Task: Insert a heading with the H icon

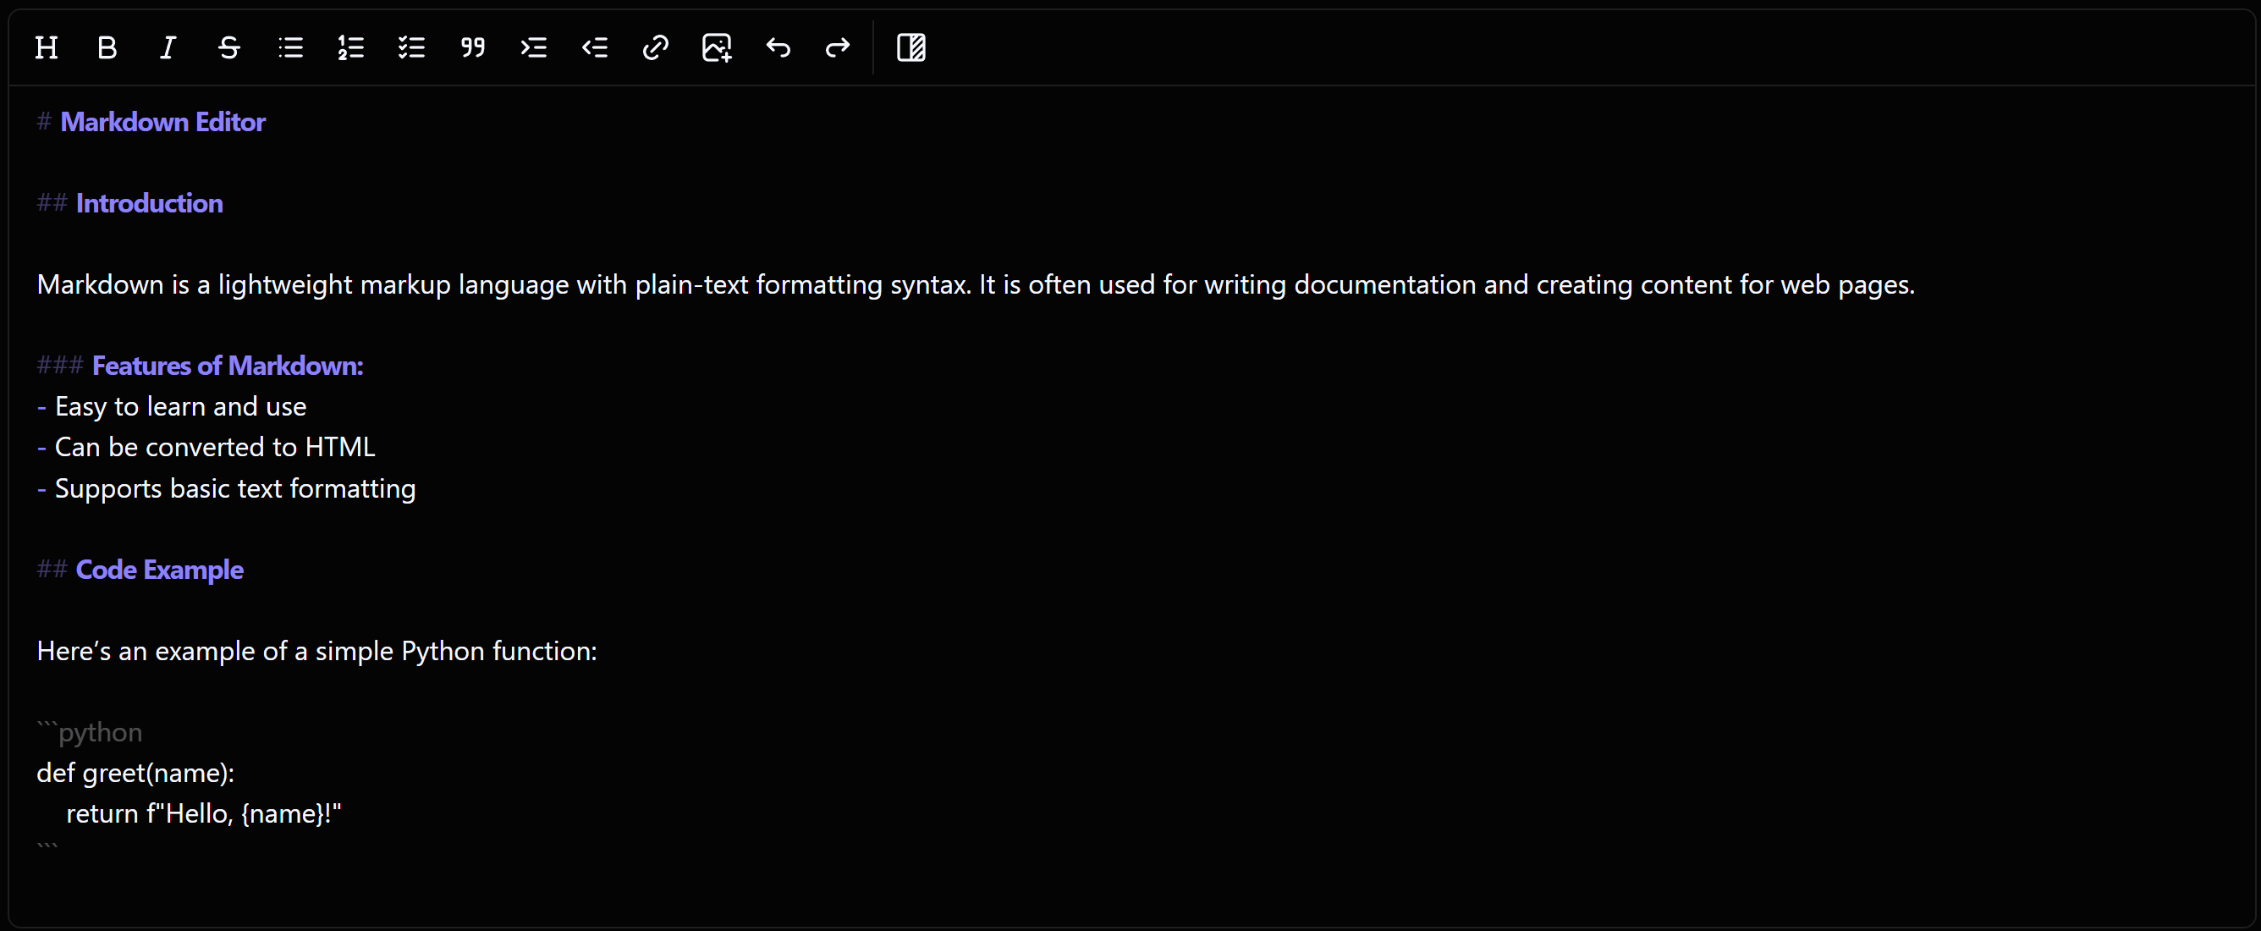Action: [x=46, y=47]
